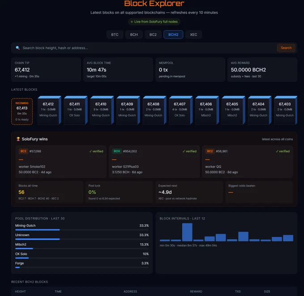Click worker QQ text
This screenshot has height=296, width=304.
coord(213,167)
